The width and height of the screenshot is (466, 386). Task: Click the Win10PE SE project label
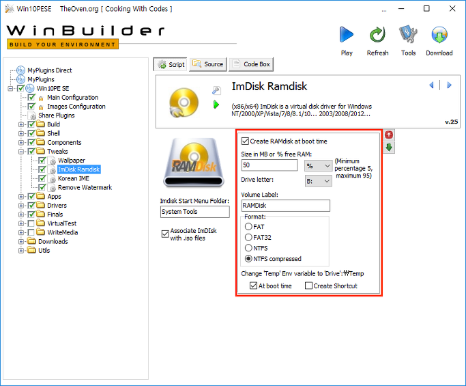pyautogui.click(x=53, y=88)
